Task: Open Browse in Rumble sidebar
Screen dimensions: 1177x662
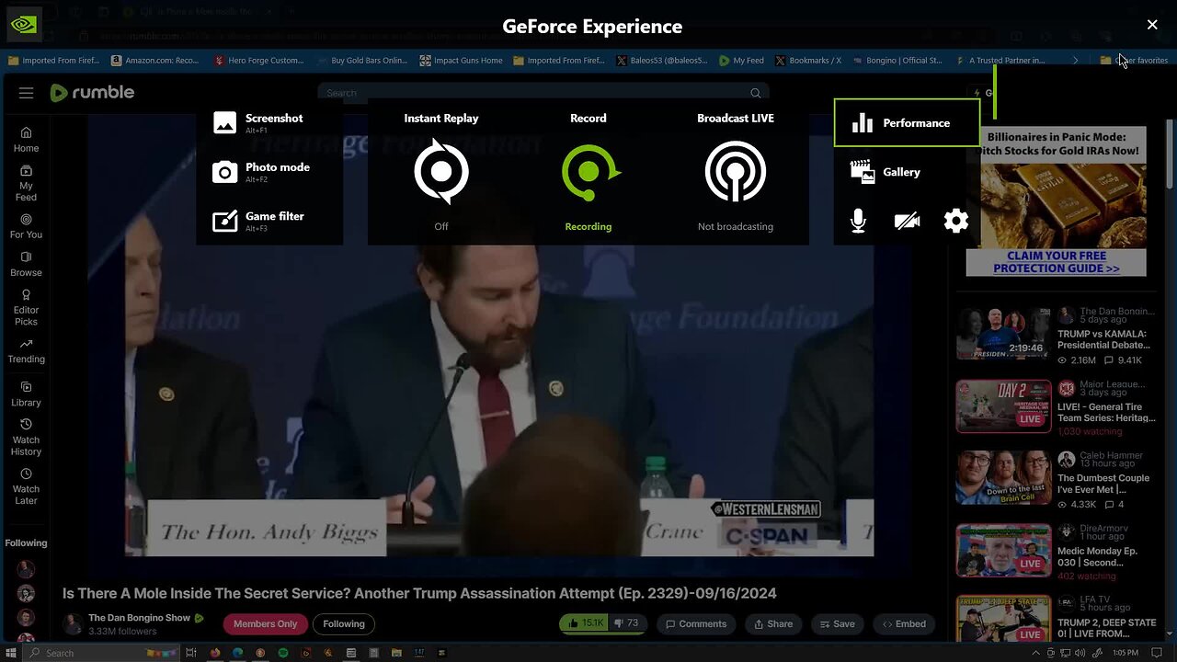Action: [x=26, y=264]
